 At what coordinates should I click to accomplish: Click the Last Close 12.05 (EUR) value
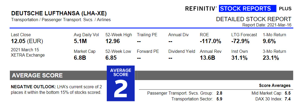coord(27,41)
